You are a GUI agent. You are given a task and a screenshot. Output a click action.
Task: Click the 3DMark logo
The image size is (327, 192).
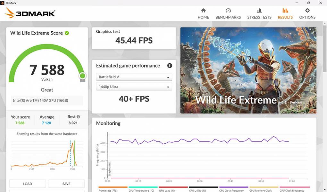[30, 13]
